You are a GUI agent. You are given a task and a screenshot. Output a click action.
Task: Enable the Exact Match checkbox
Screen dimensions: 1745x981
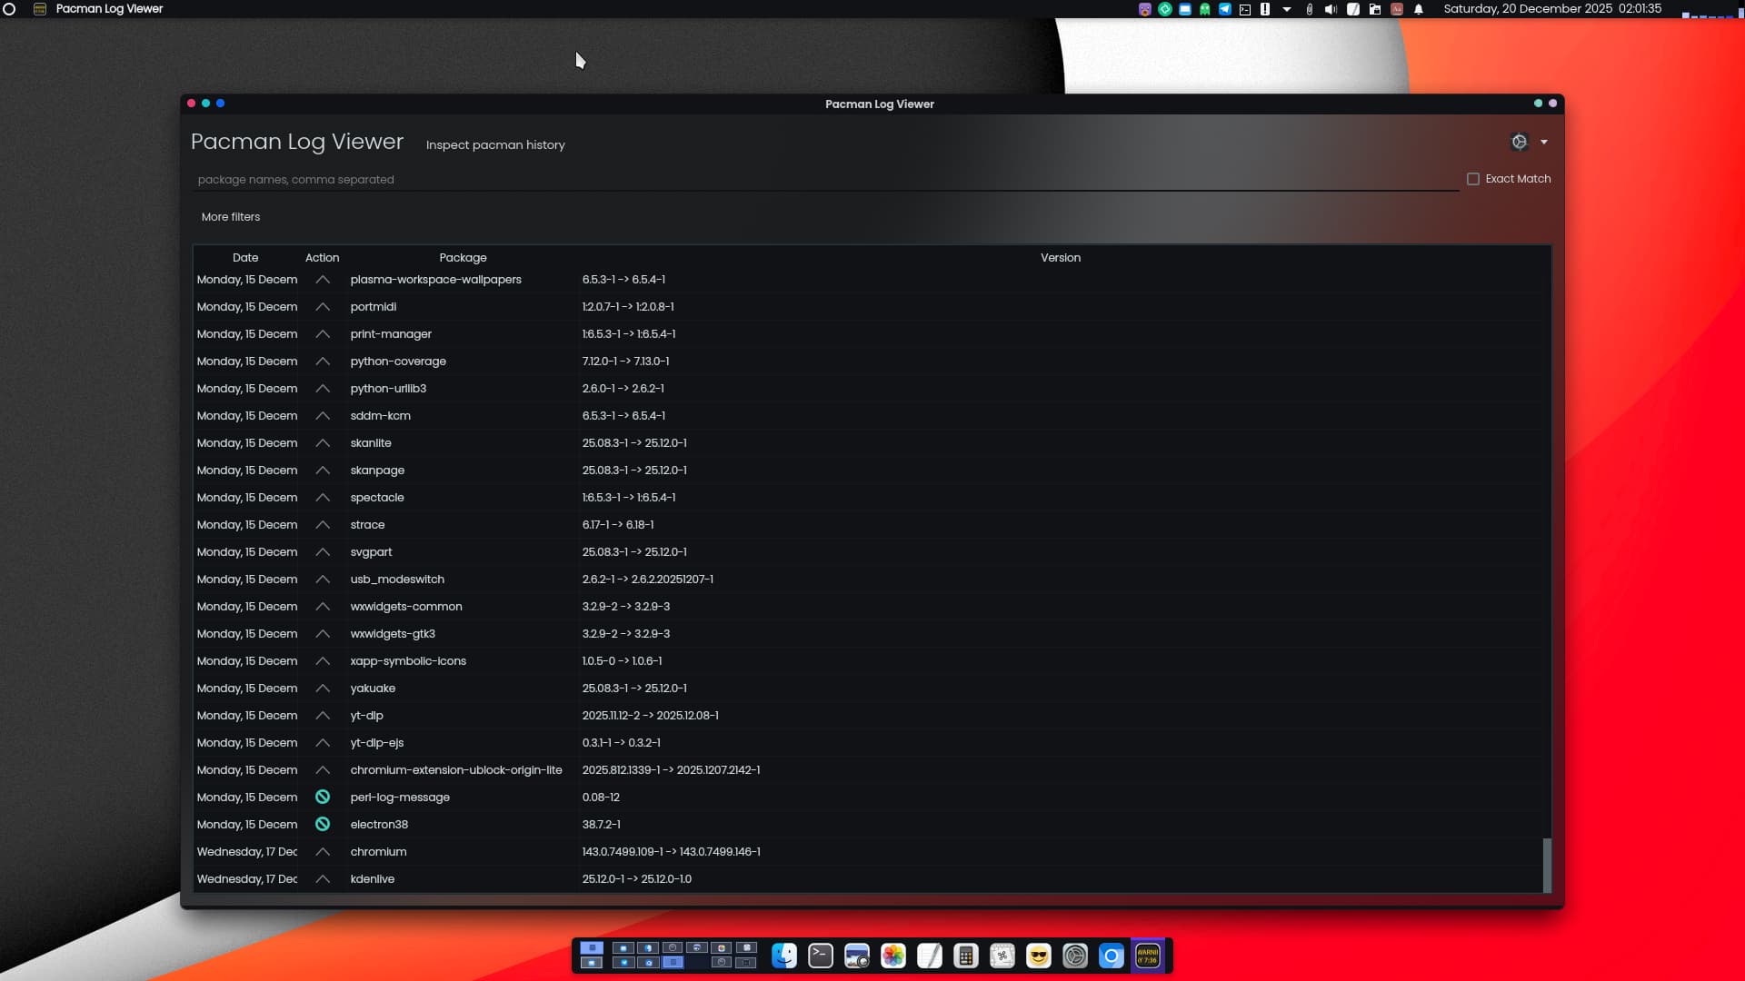(x=1473, y=179)
